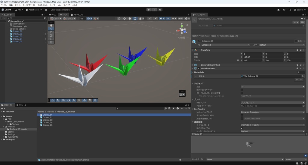This screenshot has width=308, height=165.
Task: Enable the static (静的) checkbox
Action: 296,41
